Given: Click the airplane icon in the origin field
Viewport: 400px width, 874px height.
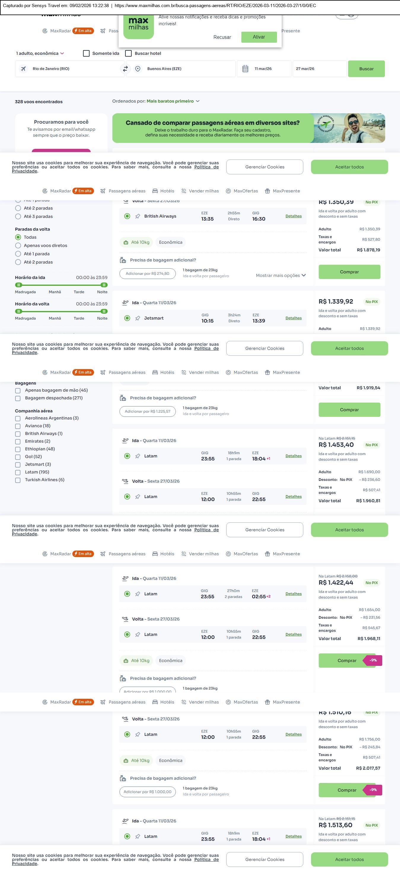Looking at the screenshot, I should [x=23, y=69].
